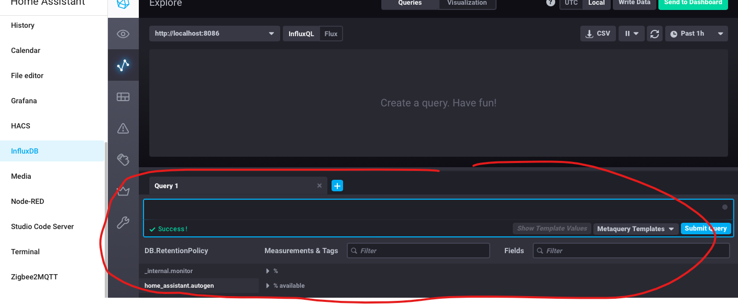Viewport: 738px width, 304px height.
Task: Open the Past 1h time range dropdown
Action: pos(697,34)
